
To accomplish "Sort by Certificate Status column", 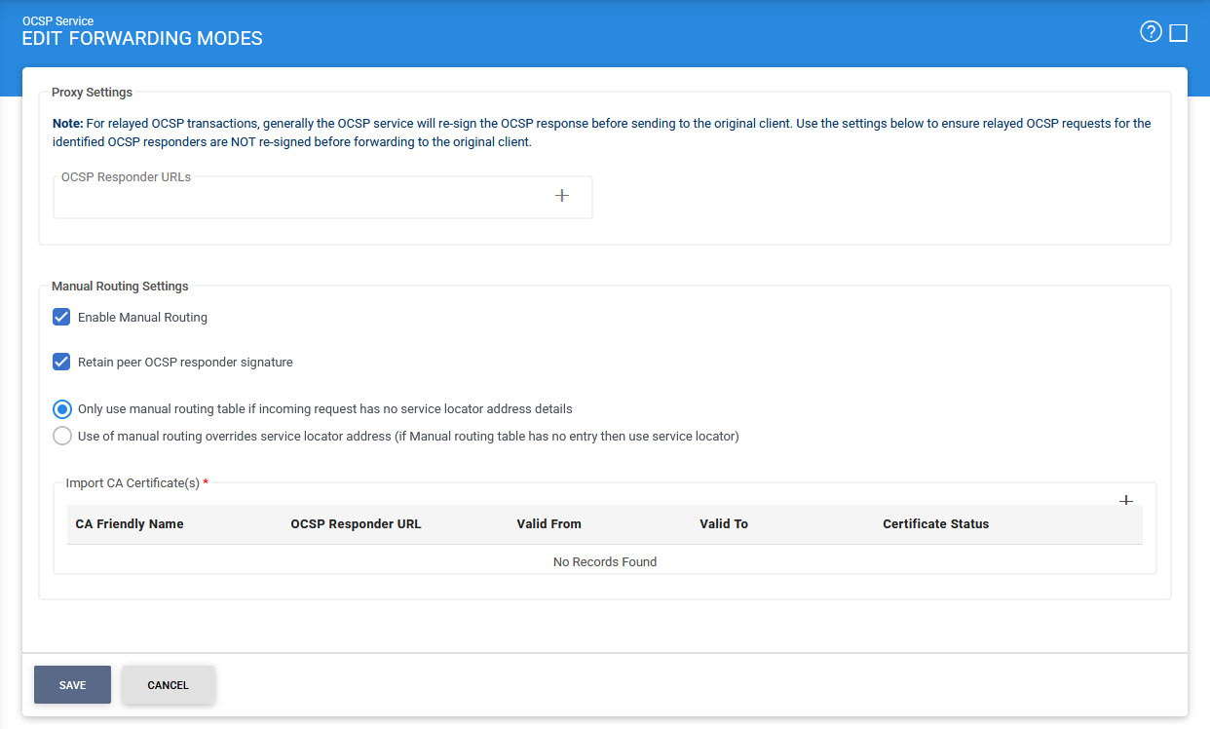I will tap(935, 524).
